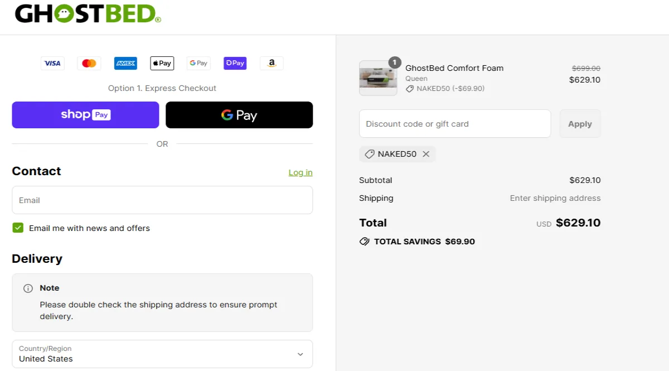The height and width of the screenshot is (371, 669).
Task: Click the GhostBed logo
Action: click(88, 14)
